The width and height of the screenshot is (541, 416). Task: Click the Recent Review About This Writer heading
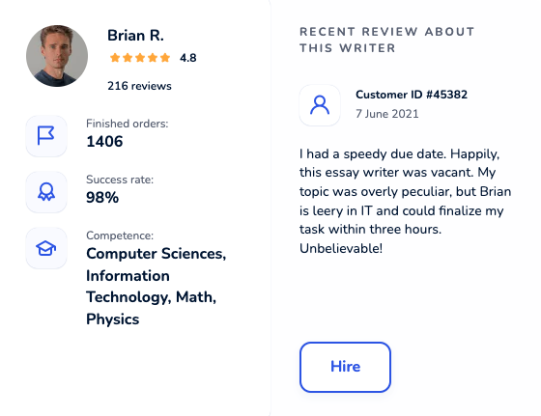click(x=387, y=40)
